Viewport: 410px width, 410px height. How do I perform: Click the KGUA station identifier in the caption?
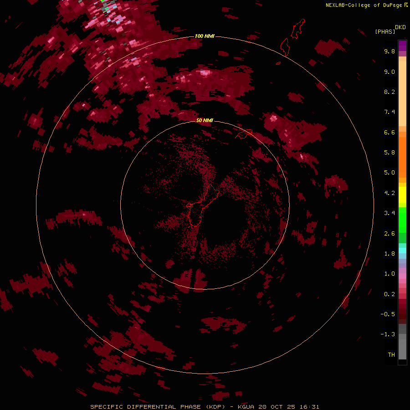pos(246,407)
